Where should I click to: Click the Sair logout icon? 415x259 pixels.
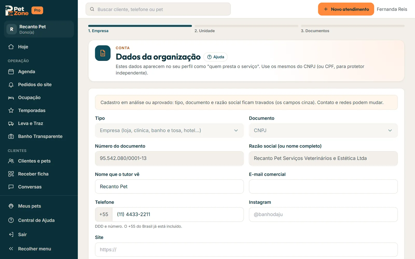11,234
